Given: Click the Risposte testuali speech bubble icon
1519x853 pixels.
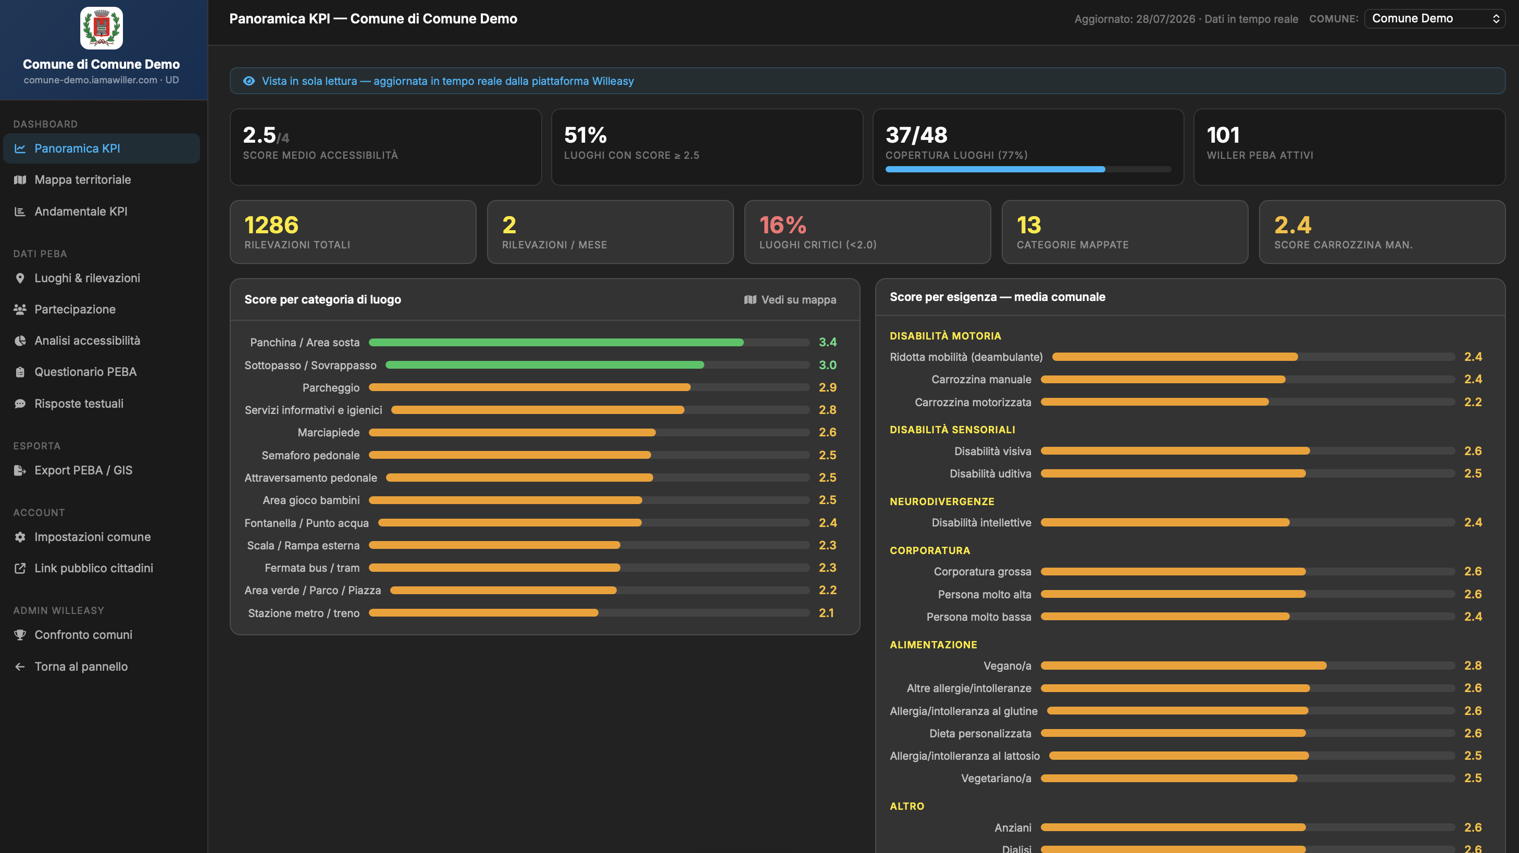Looking at the screenshot, I should [20, 404].
